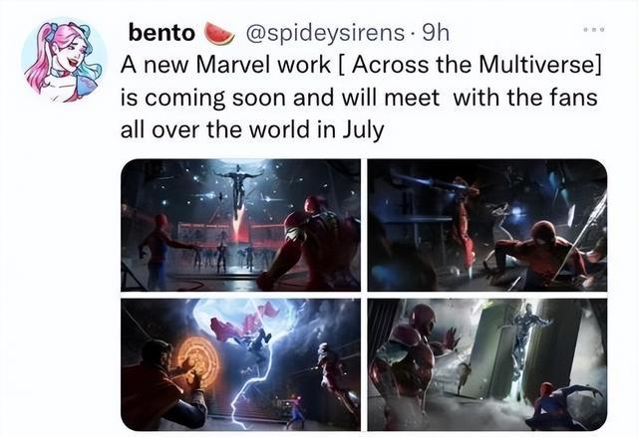Open the top-right crouching Spider-Man image
Viewport: 638px width, 437px height.
point(487,225)
